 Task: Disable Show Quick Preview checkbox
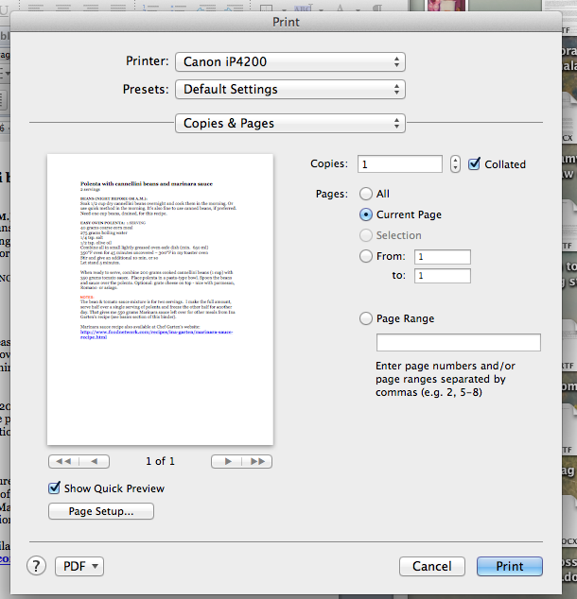click(x=55, y=488)
